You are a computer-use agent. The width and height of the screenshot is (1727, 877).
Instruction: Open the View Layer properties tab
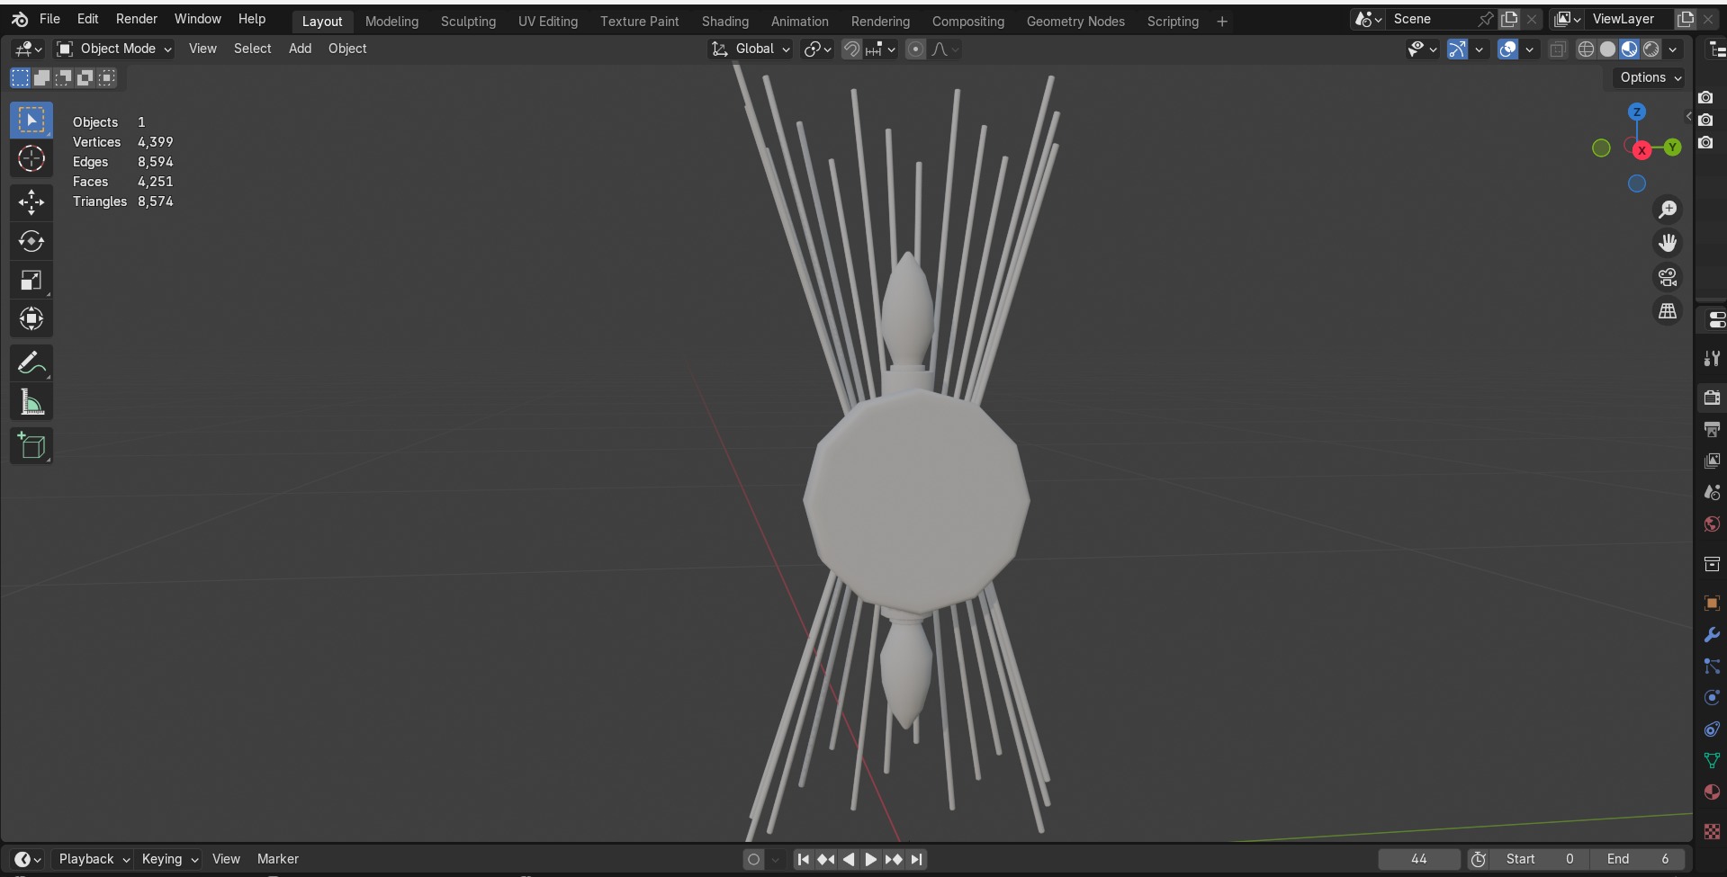[x=1712, y=461]
